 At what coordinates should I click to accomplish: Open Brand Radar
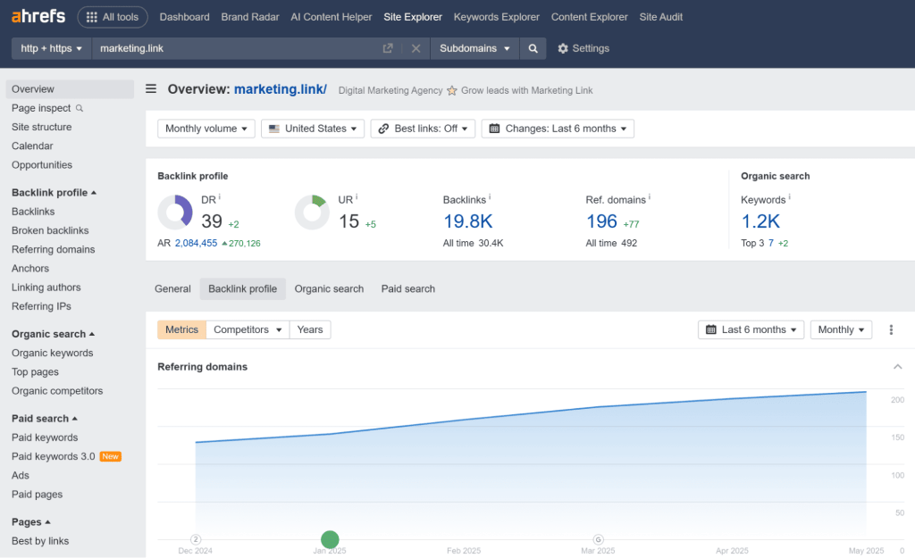coord(250,17)
